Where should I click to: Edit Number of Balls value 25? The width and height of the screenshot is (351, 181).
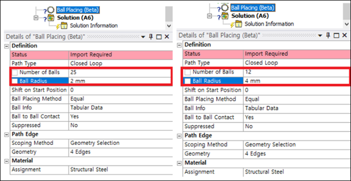tap(120, 72)
